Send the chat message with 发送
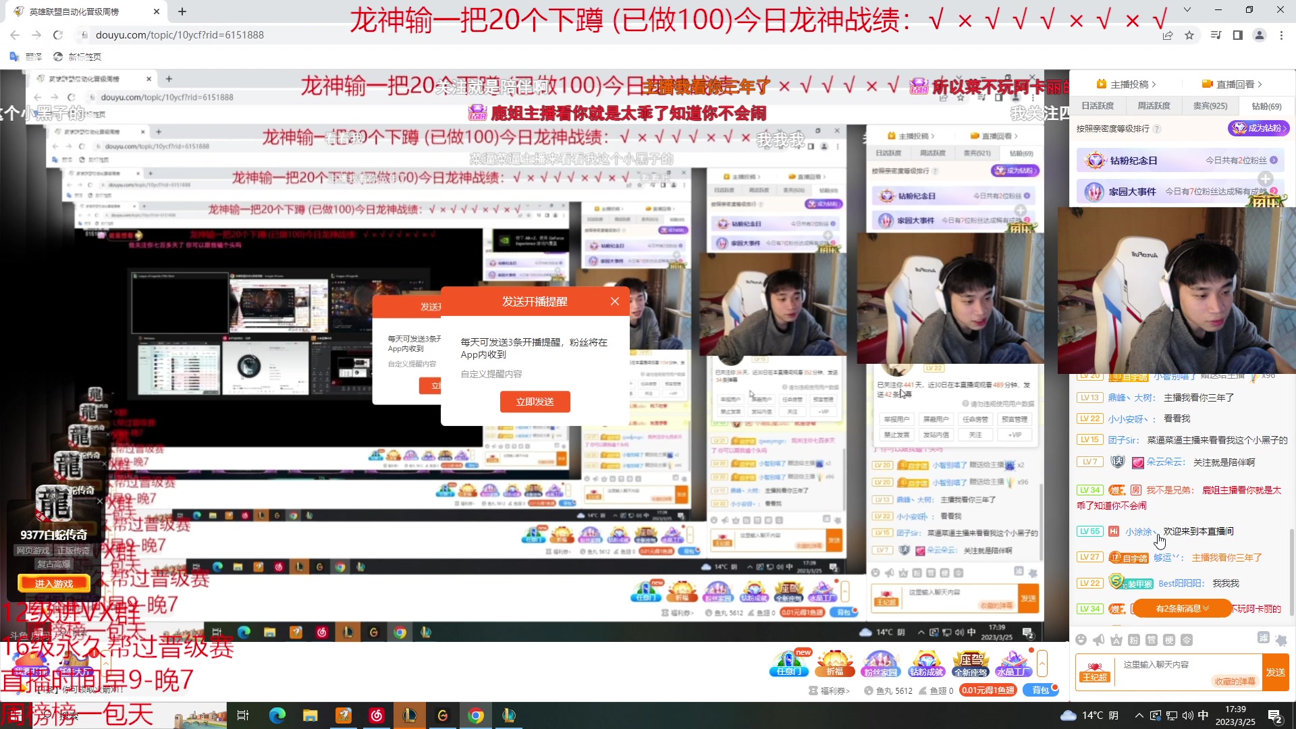1296x729 pixels. [x=1276, y=672]
